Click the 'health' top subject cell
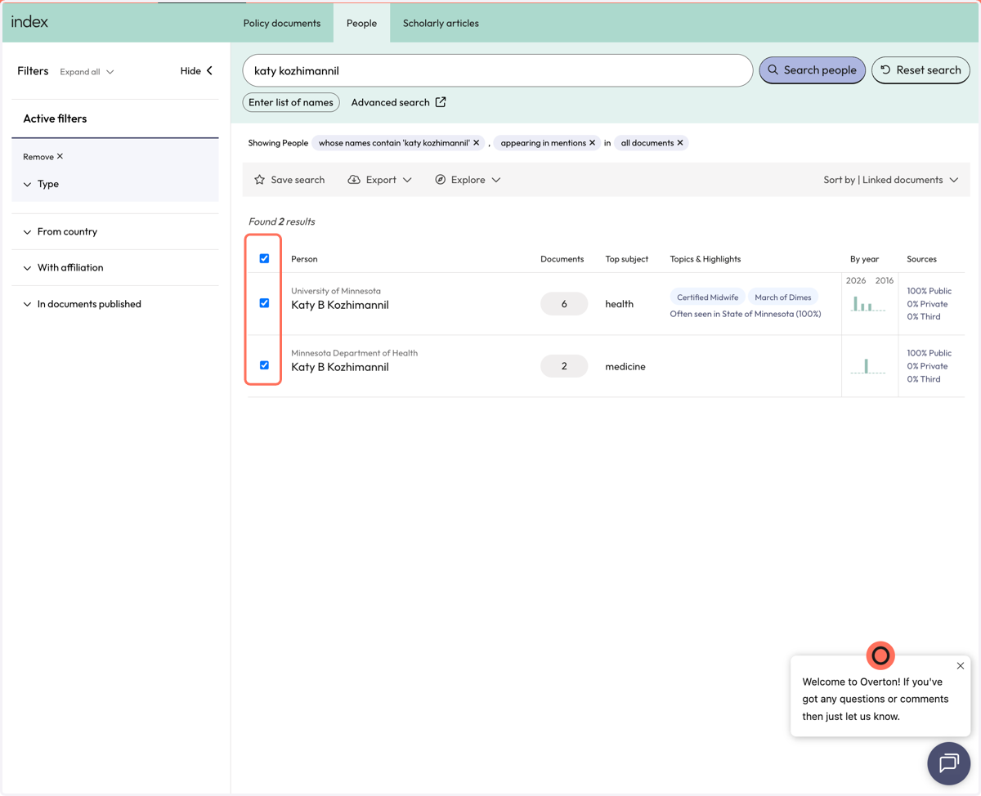 click(x=620, y=304)
